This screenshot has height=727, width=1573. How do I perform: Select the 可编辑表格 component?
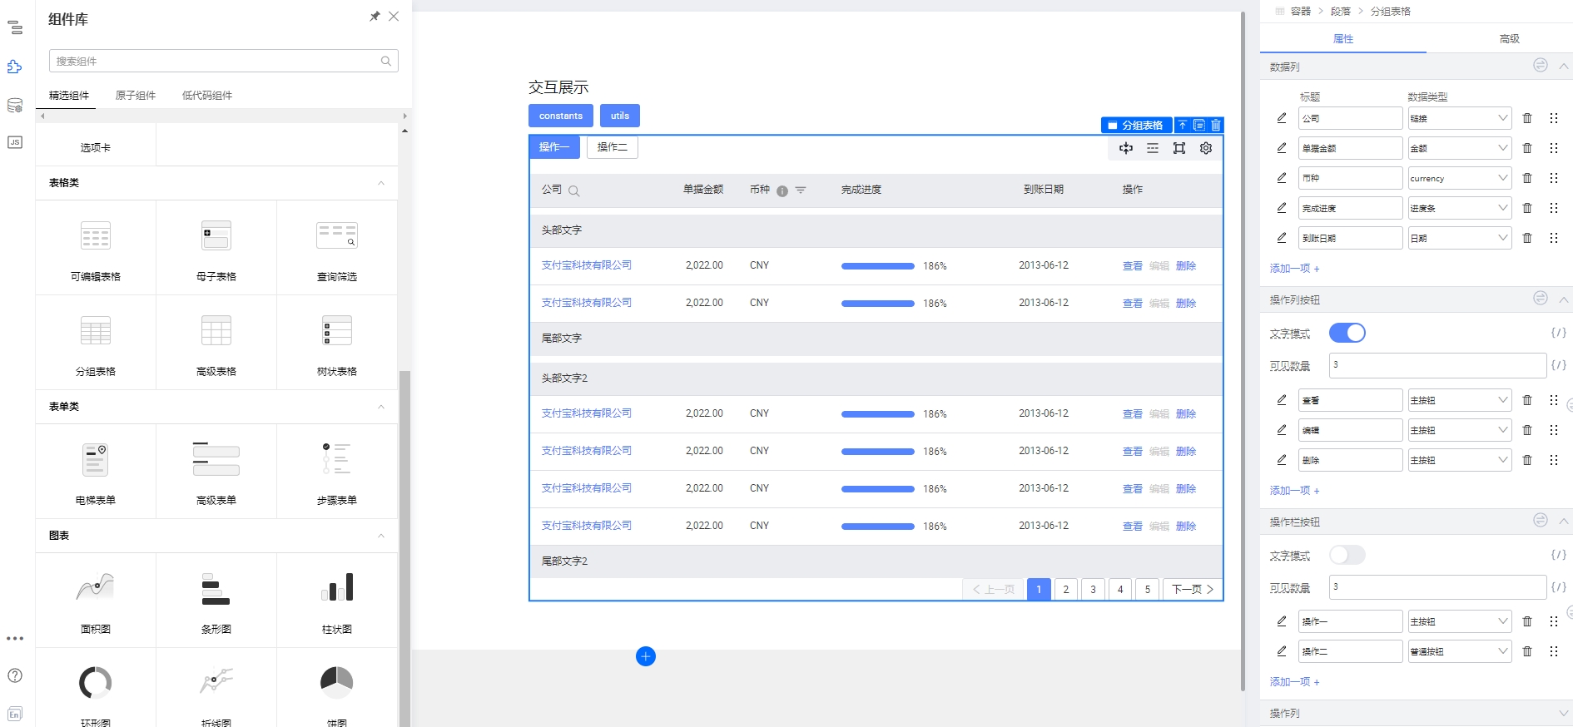96,248
